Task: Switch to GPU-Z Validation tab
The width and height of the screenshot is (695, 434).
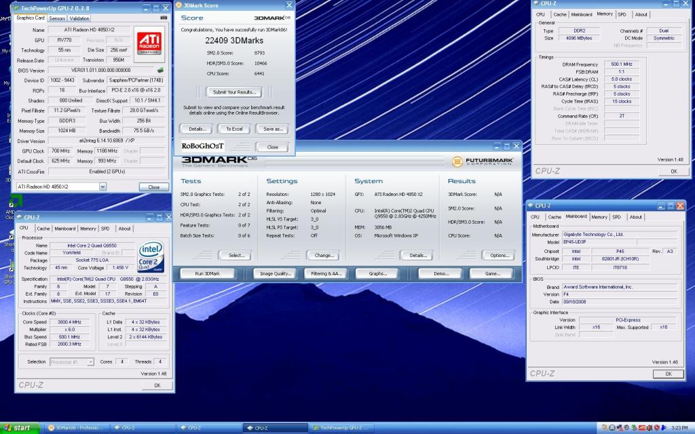Action: [x=79, y=18]
